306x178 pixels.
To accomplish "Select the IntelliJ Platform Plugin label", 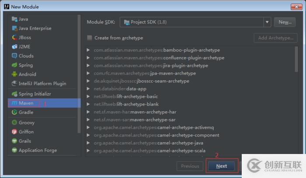I will [x=42, y=84].
